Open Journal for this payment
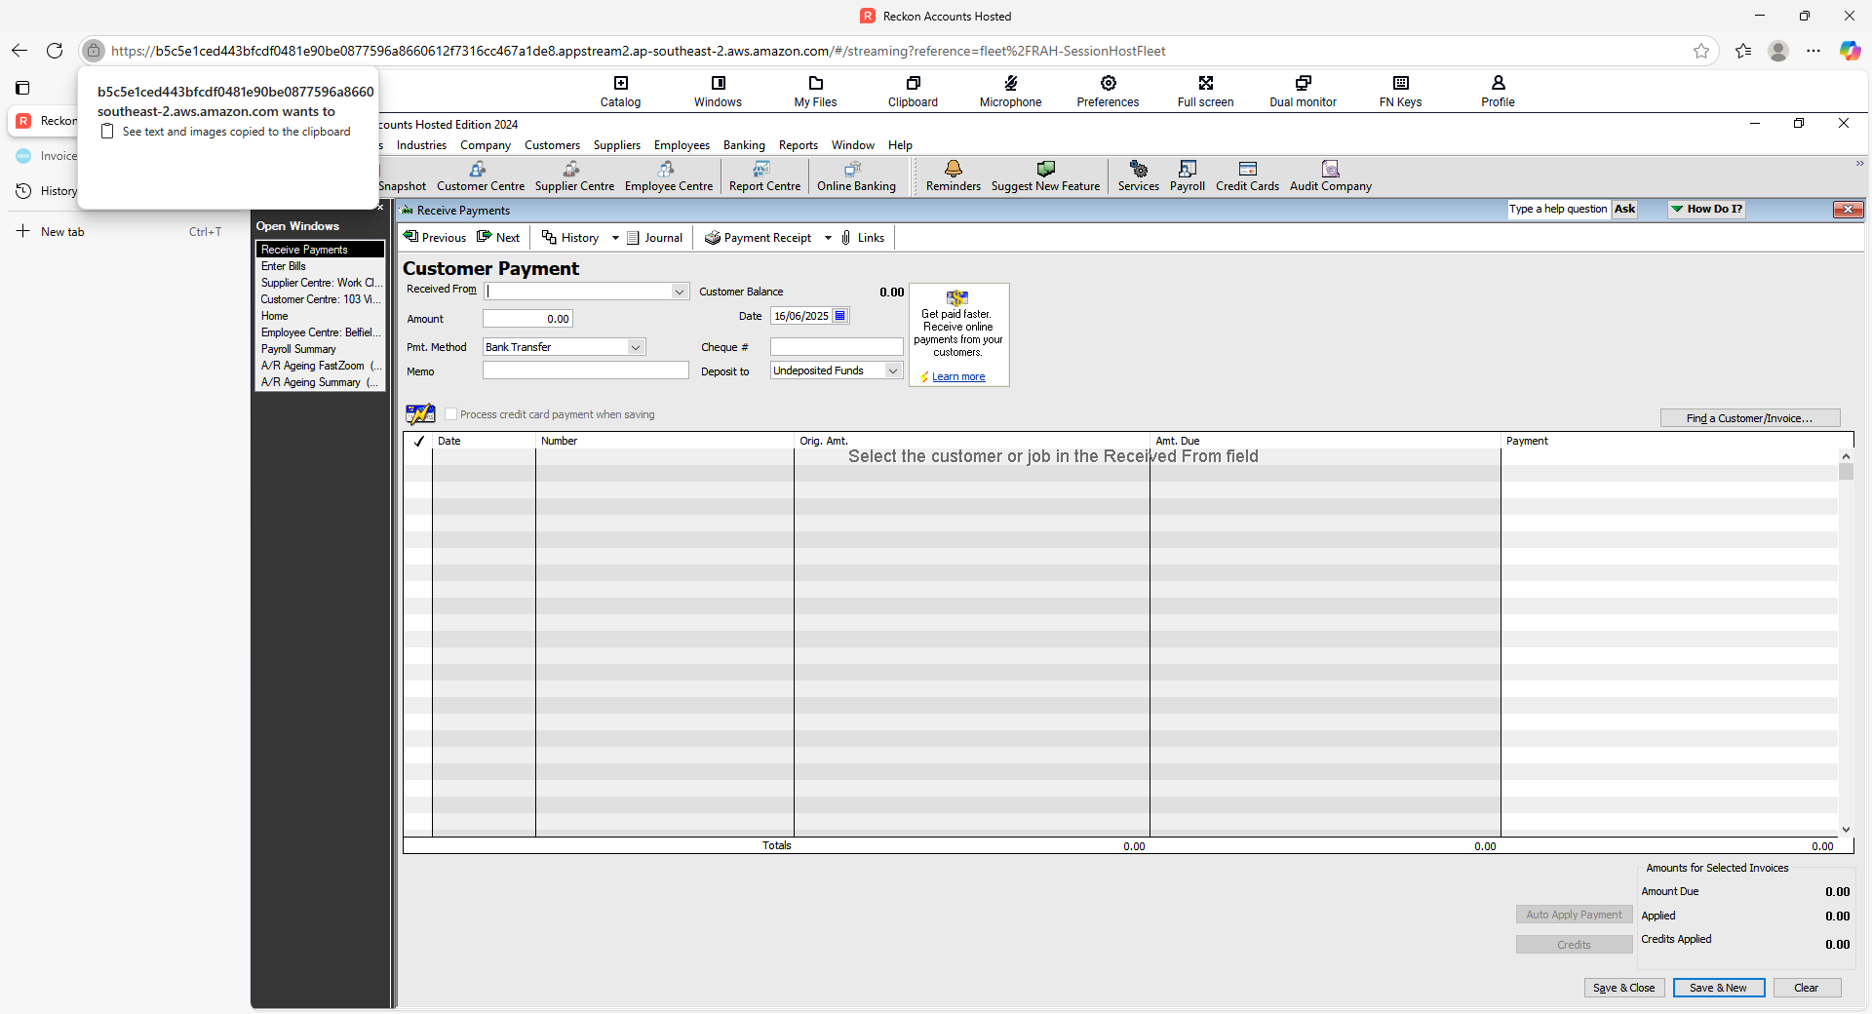This screenshot has height=1014, width=1872. (654, 237)
